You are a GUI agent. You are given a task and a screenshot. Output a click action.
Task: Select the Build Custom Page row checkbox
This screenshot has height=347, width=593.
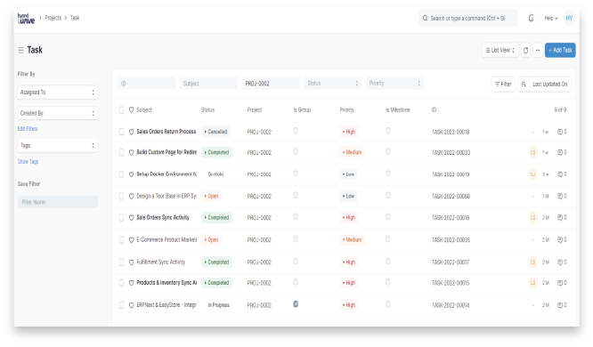(x=121, y=152)
